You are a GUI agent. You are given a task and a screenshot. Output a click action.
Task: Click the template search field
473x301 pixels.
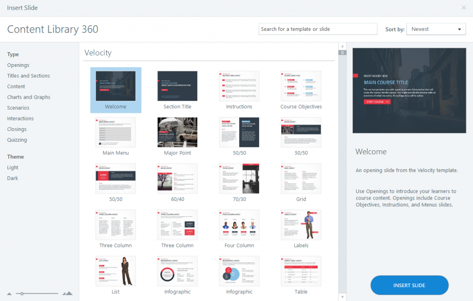tap(318, 29)
